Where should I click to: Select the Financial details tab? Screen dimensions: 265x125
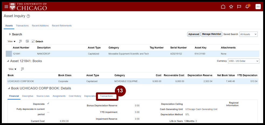click(14, 96)
